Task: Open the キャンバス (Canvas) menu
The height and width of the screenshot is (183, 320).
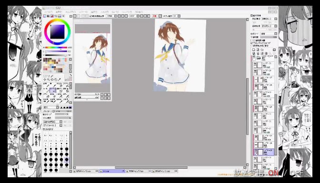Action: (70, 12)
